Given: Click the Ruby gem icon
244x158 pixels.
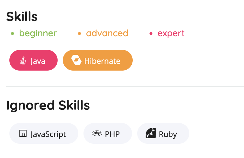Looking at the screenshot, I should tap(150, 133).
